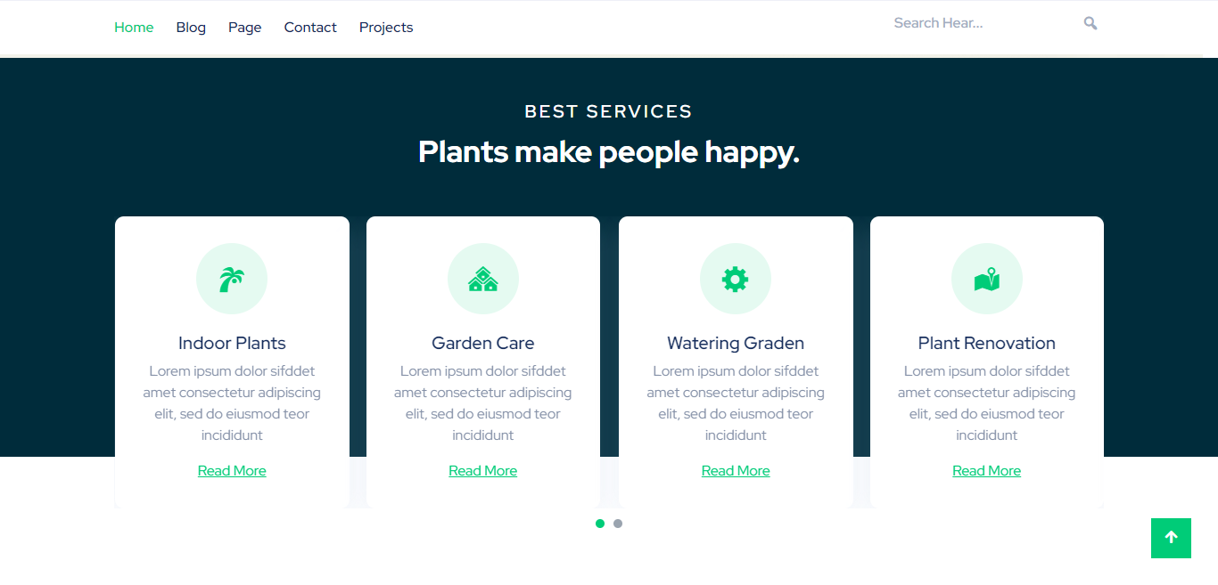
Task: Click the house Garden Care icon
Action: point(483,280)
